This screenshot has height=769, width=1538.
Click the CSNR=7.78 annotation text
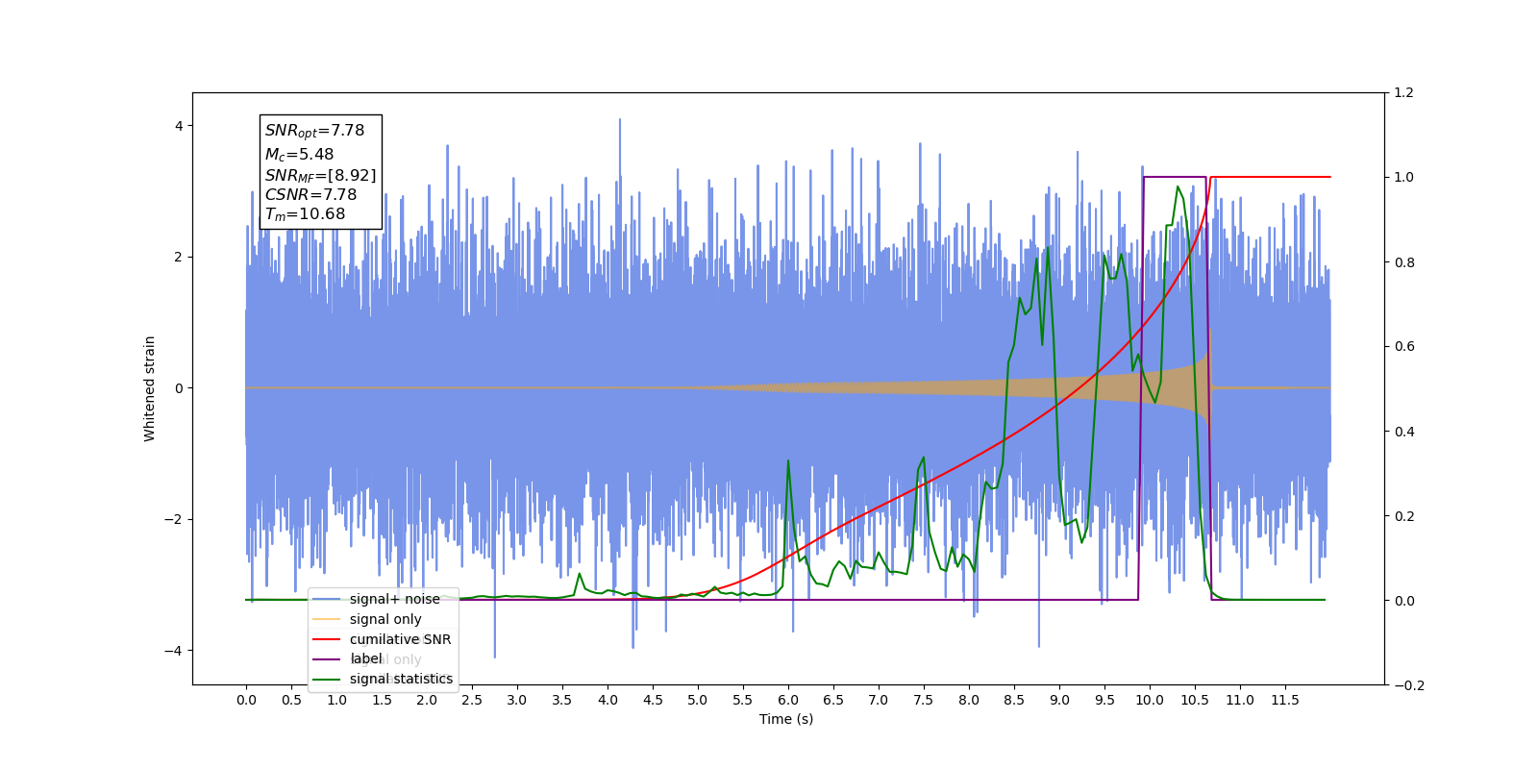pyautogui.click(x=310, y=194)
